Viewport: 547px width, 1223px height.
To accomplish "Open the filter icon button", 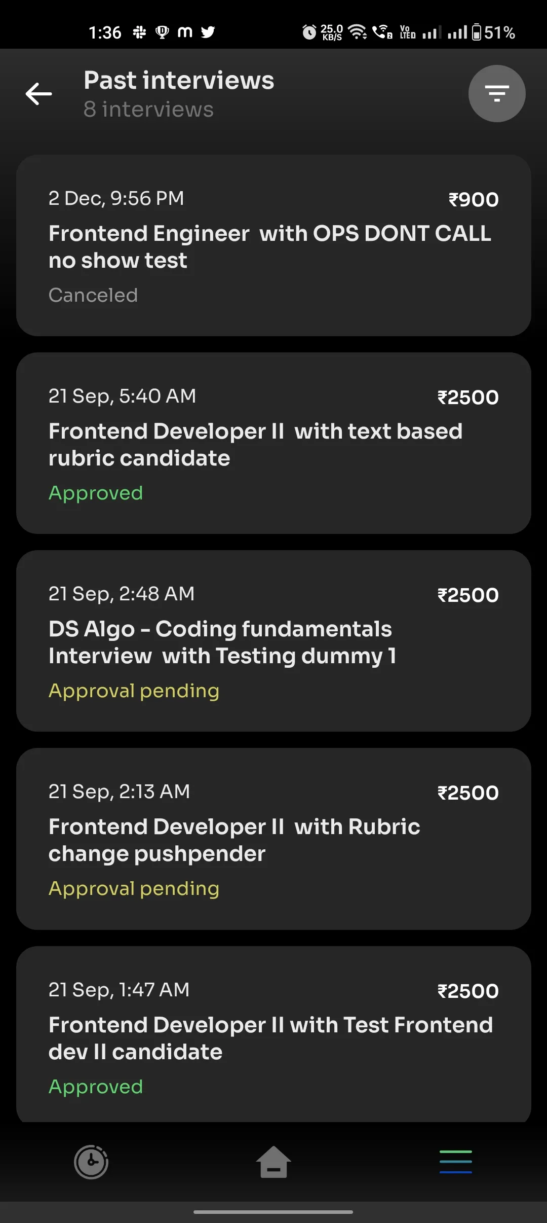I will [497, 94].
